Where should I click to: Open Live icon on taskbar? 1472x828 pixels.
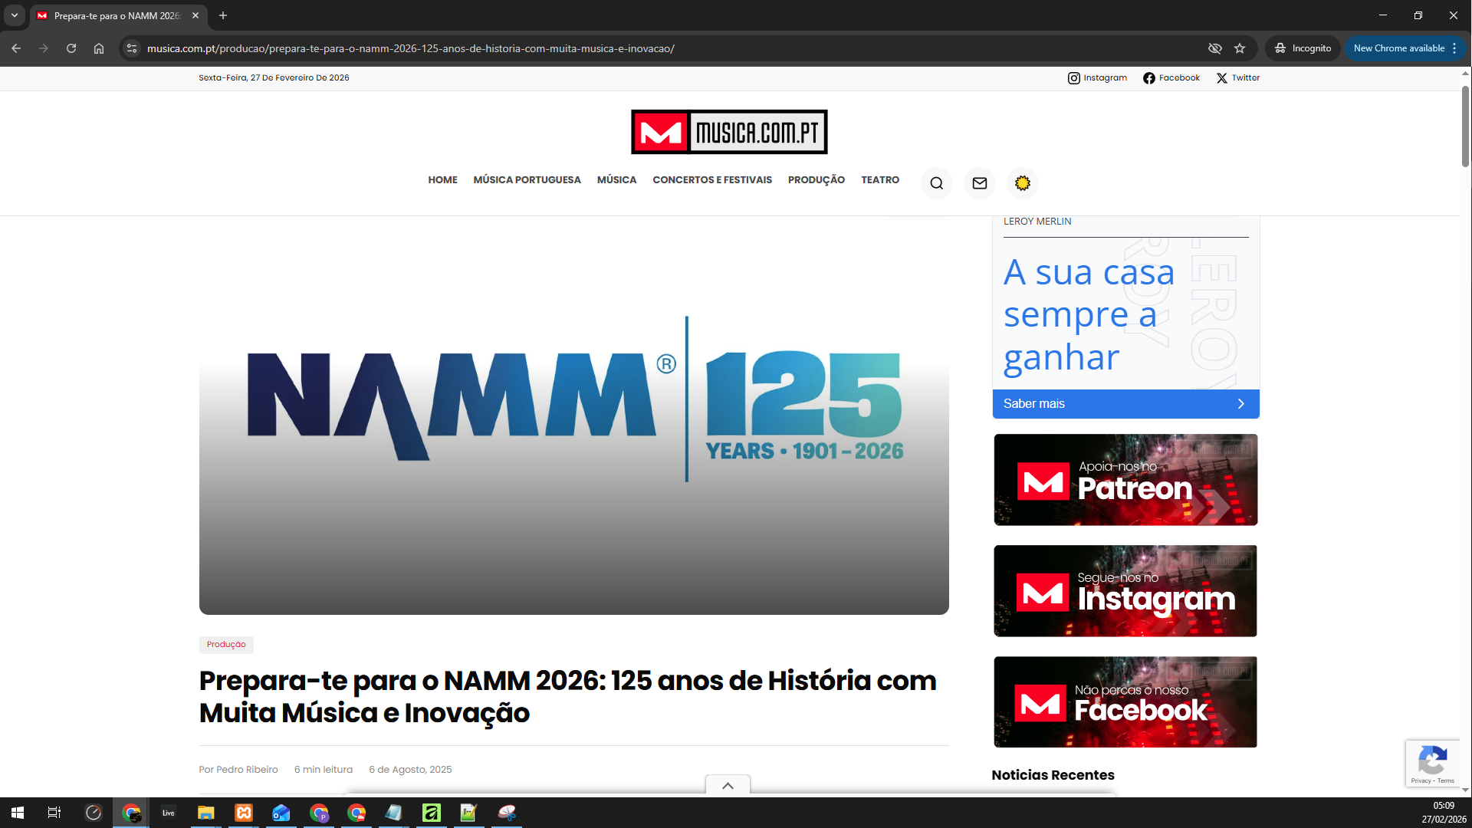(169, 813)
